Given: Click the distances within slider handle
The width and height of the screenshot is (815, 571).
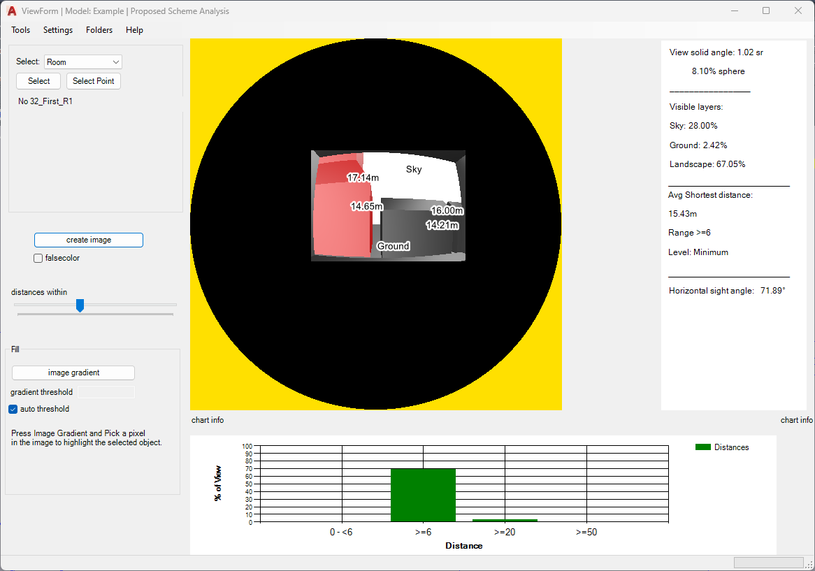Looking at the screenshot, I should click(80, 305).
